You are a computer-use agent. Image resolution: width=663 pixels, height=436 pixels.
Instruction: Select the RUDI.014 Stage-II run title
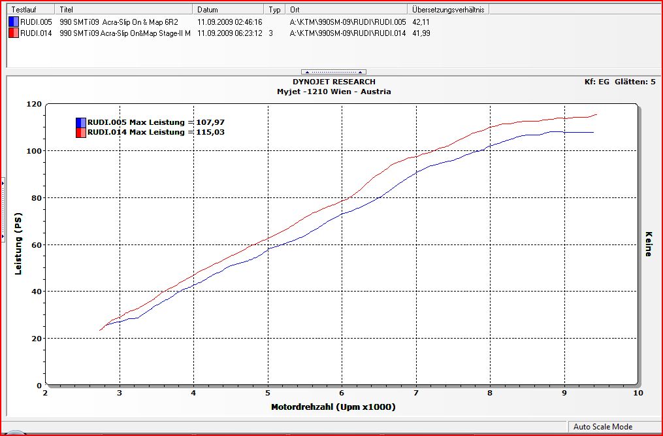click(x=125, y=33)
